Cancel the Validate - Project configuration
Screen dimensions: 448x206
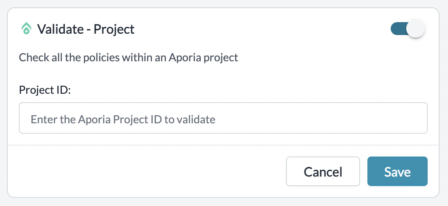[323, 171]
